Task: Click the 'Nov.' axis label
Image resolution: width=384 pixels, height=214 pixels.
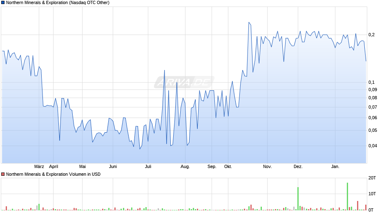Action: [268, 167]
